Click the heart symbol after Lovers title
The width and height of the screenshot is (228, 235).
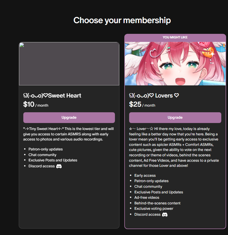pos(176,95)
